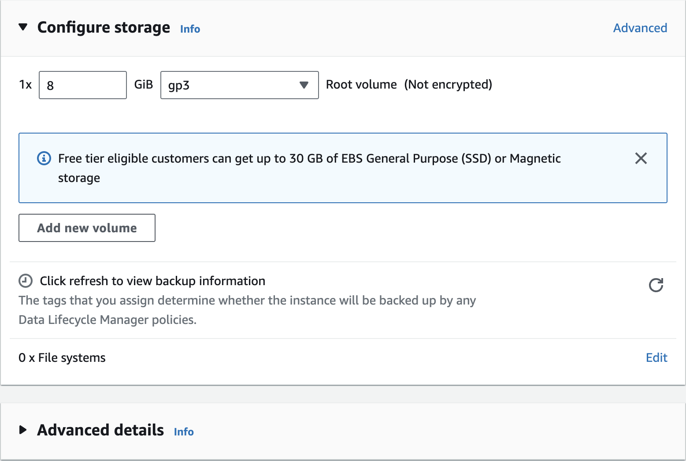This screenshot has width=686, height=461.
Task: Click the backup clock icon
Action: (x=26, y=281)
